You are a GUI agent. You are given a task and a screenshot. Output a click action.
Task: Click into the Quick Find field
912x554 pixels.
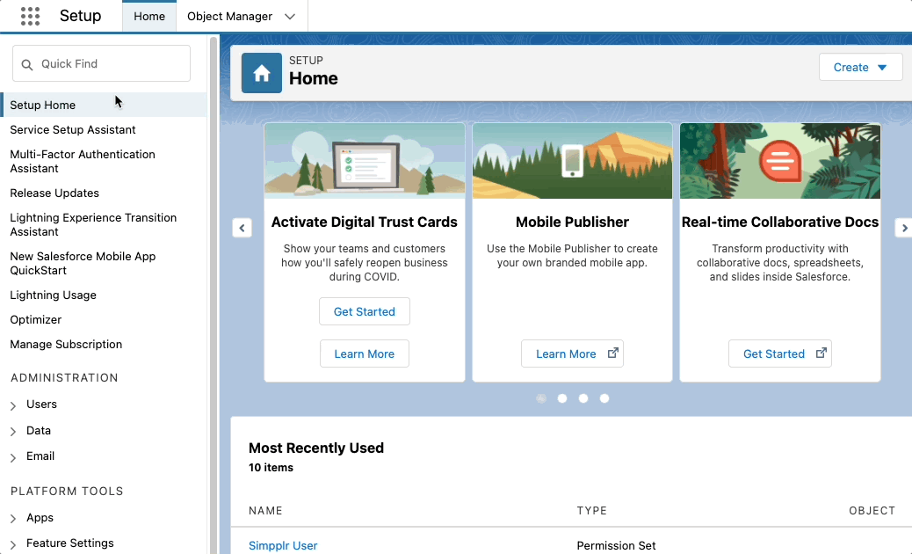coord(101,63)
